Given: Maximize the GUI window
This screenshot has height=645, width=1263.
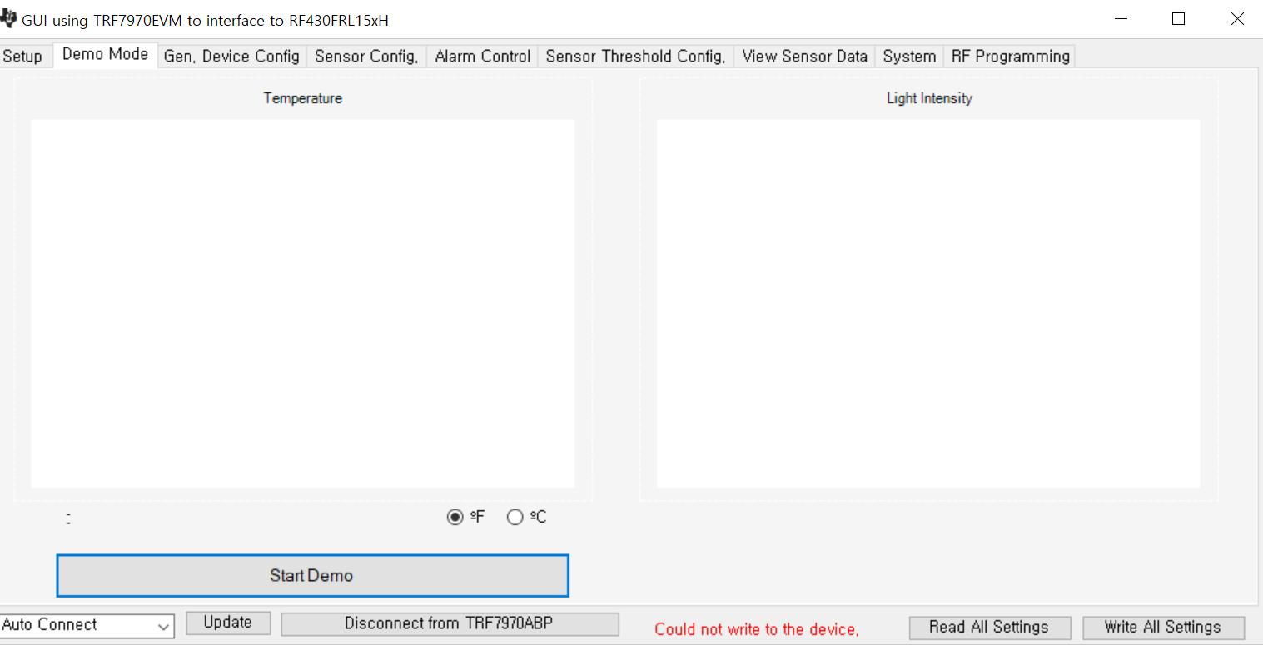Looking at the screenshot, I should click(1178, 19).
